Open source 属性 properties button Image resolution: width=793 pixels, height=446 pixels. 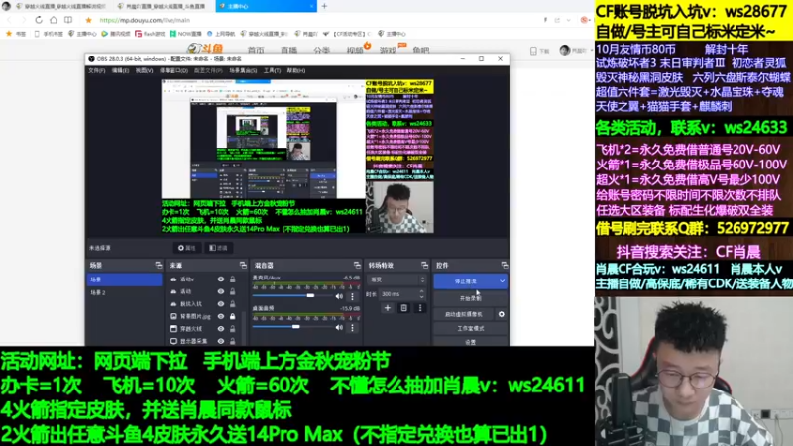coord(187,248)
